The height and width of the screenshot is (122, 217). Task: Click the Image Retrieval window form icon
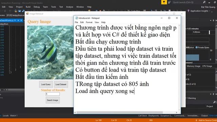[27, 14]
